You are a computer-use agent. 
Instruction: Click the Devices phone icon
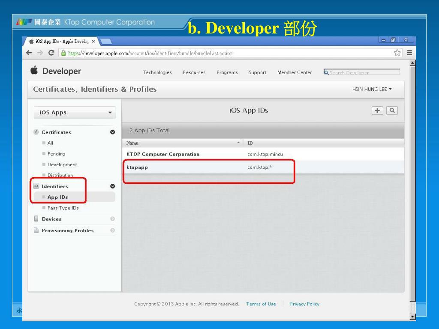click(36, 218)
